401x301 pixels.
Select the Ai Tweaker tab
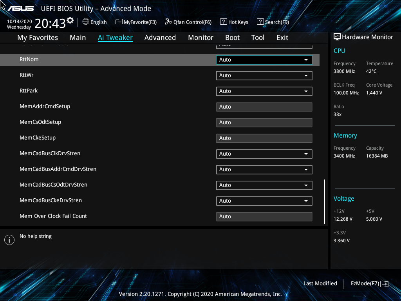(x=115, y=38)
